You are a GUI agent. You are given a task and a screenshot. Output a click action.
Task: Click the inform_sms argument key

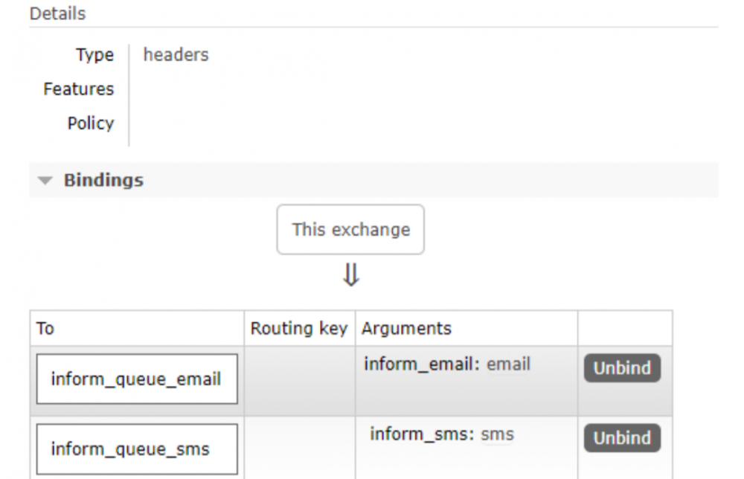tap(422, 434)
